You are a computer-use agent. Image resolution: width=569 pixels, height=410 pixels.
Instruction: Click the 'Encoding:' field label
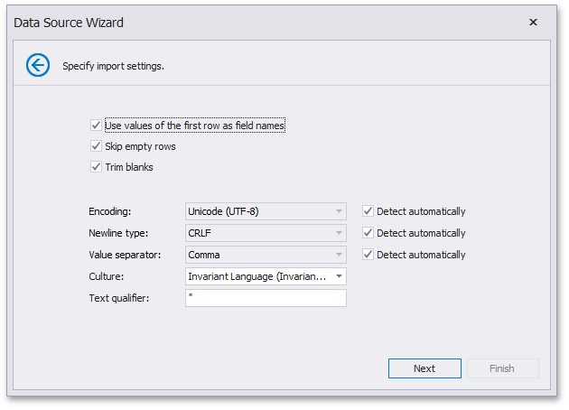[x=109, y=211]
